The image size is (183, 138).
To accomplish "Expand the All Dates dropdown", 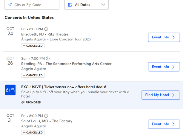I will [x=87, y=5].
